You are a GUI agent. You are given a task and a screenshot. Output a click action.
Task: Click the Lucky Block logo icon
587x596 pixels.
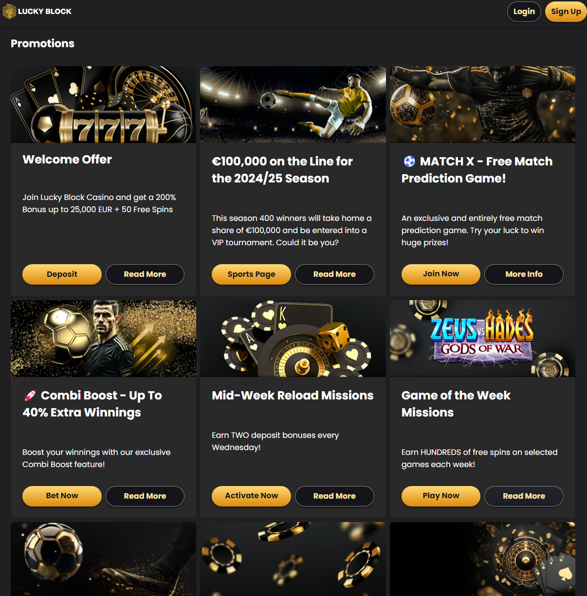(9, 11)
